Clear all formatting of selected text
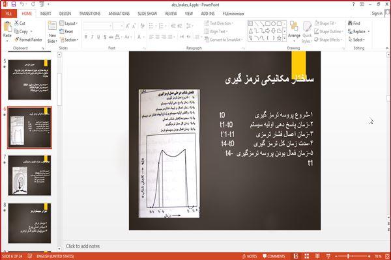This screenshot has height=260, width=391. (x=142, y=26)
